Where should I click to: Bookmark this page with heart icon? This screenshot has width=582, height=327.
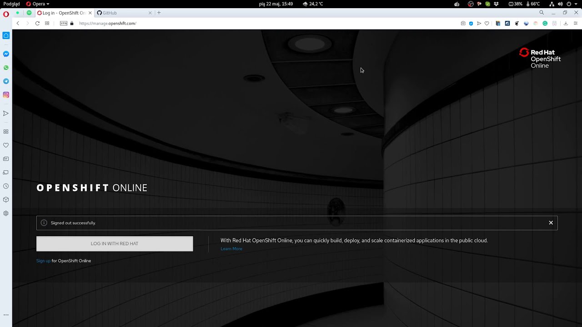tap(487, 23)
